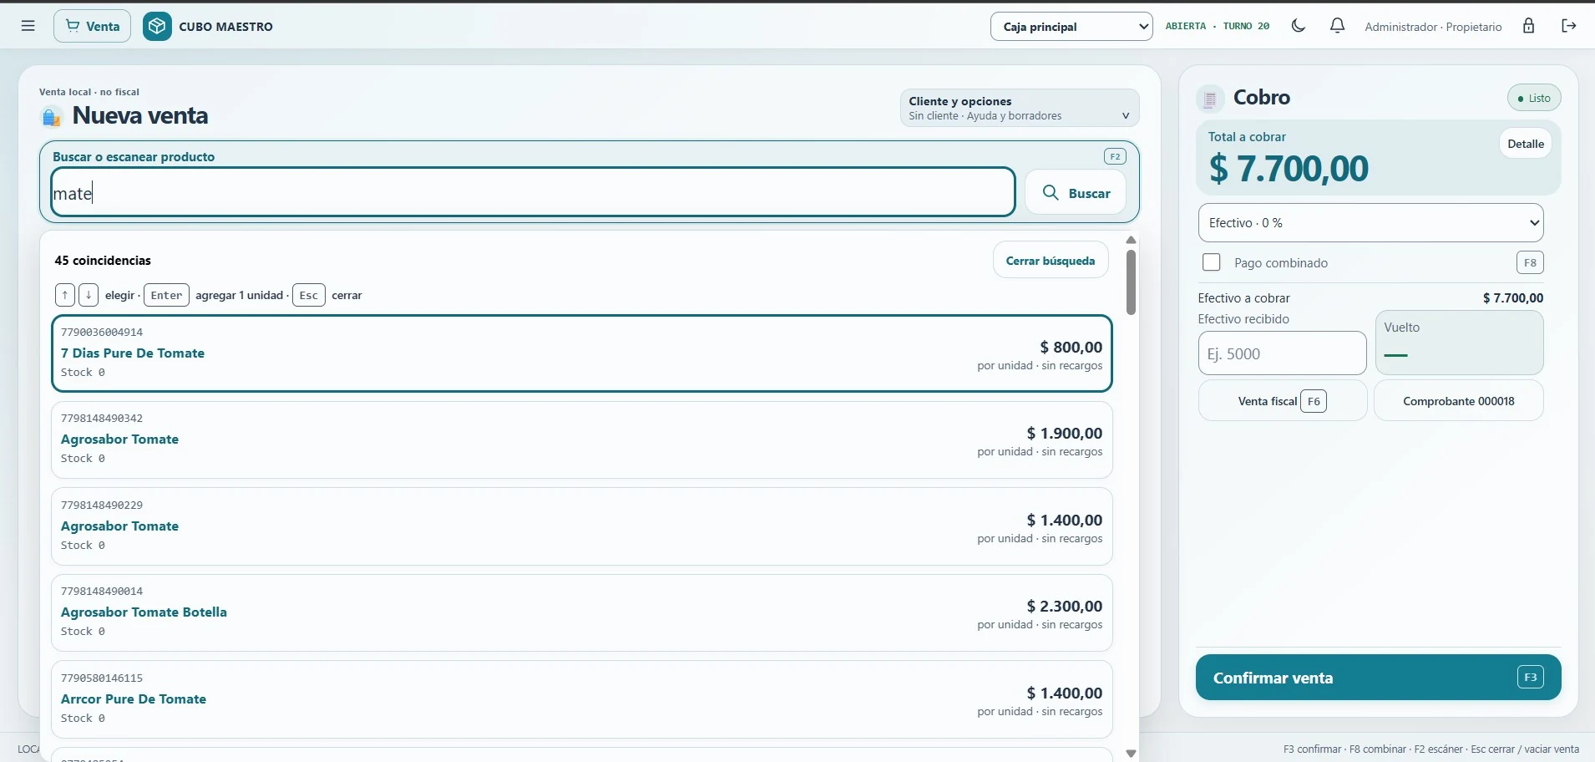Click Cerrar búsqueda button
Image resolution: width=1595 pixels, height=762 pixels.
tap(1051, 261)
